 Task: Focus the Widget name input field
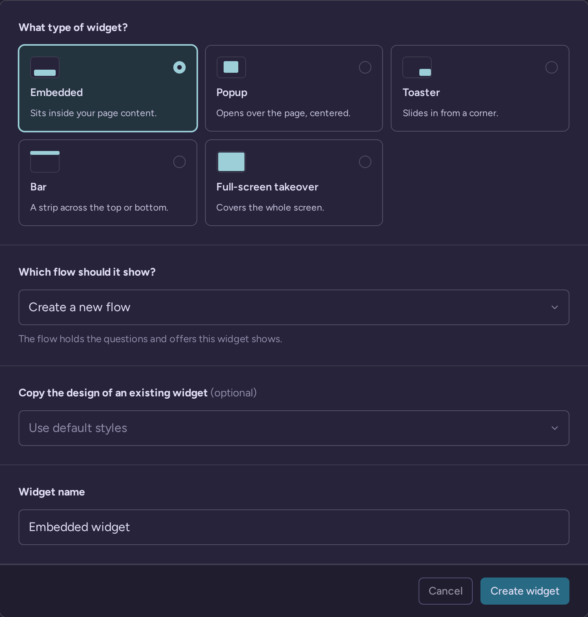pos(294,527)
